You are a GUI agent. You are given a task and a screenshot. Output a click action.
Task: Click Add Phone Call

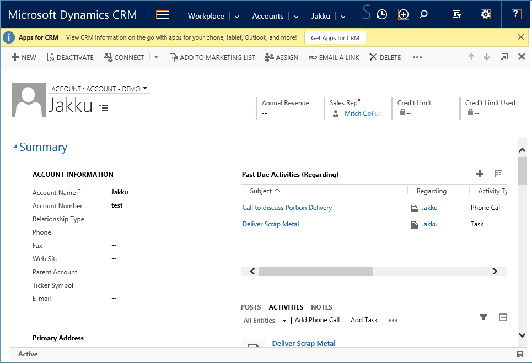click(x=317, y=320)
